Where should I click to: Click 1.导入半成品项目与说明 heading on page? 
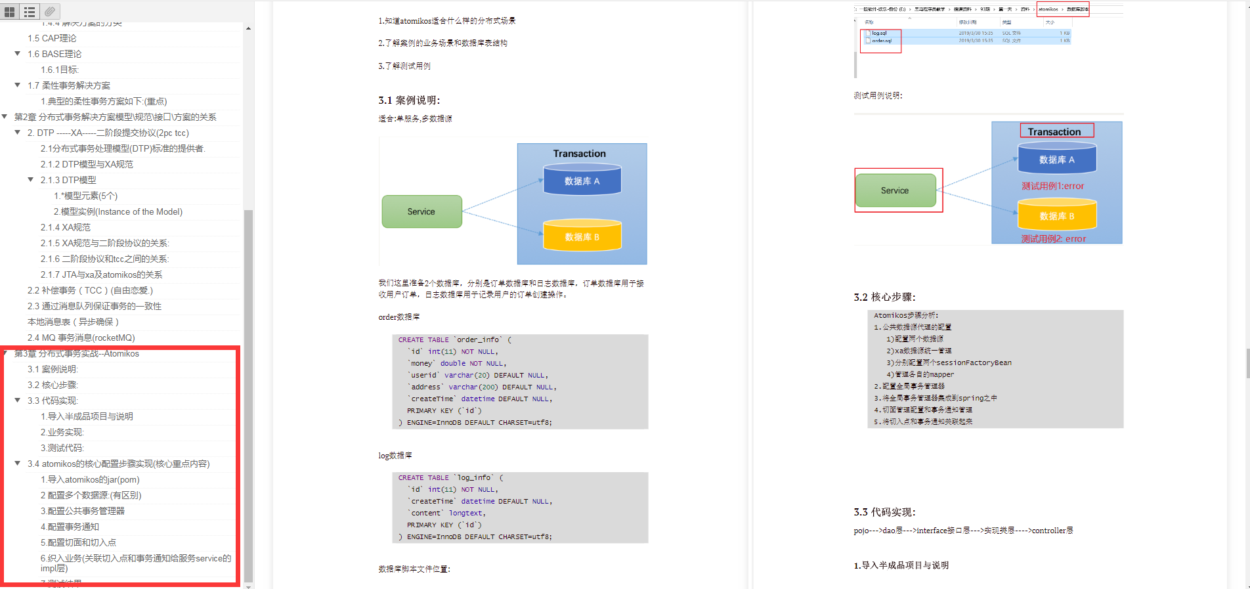[x=901, y=565]
